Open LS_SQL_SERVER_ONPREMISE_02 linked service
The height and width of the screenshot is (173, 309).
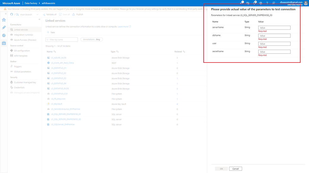click(x=66, y=119)
